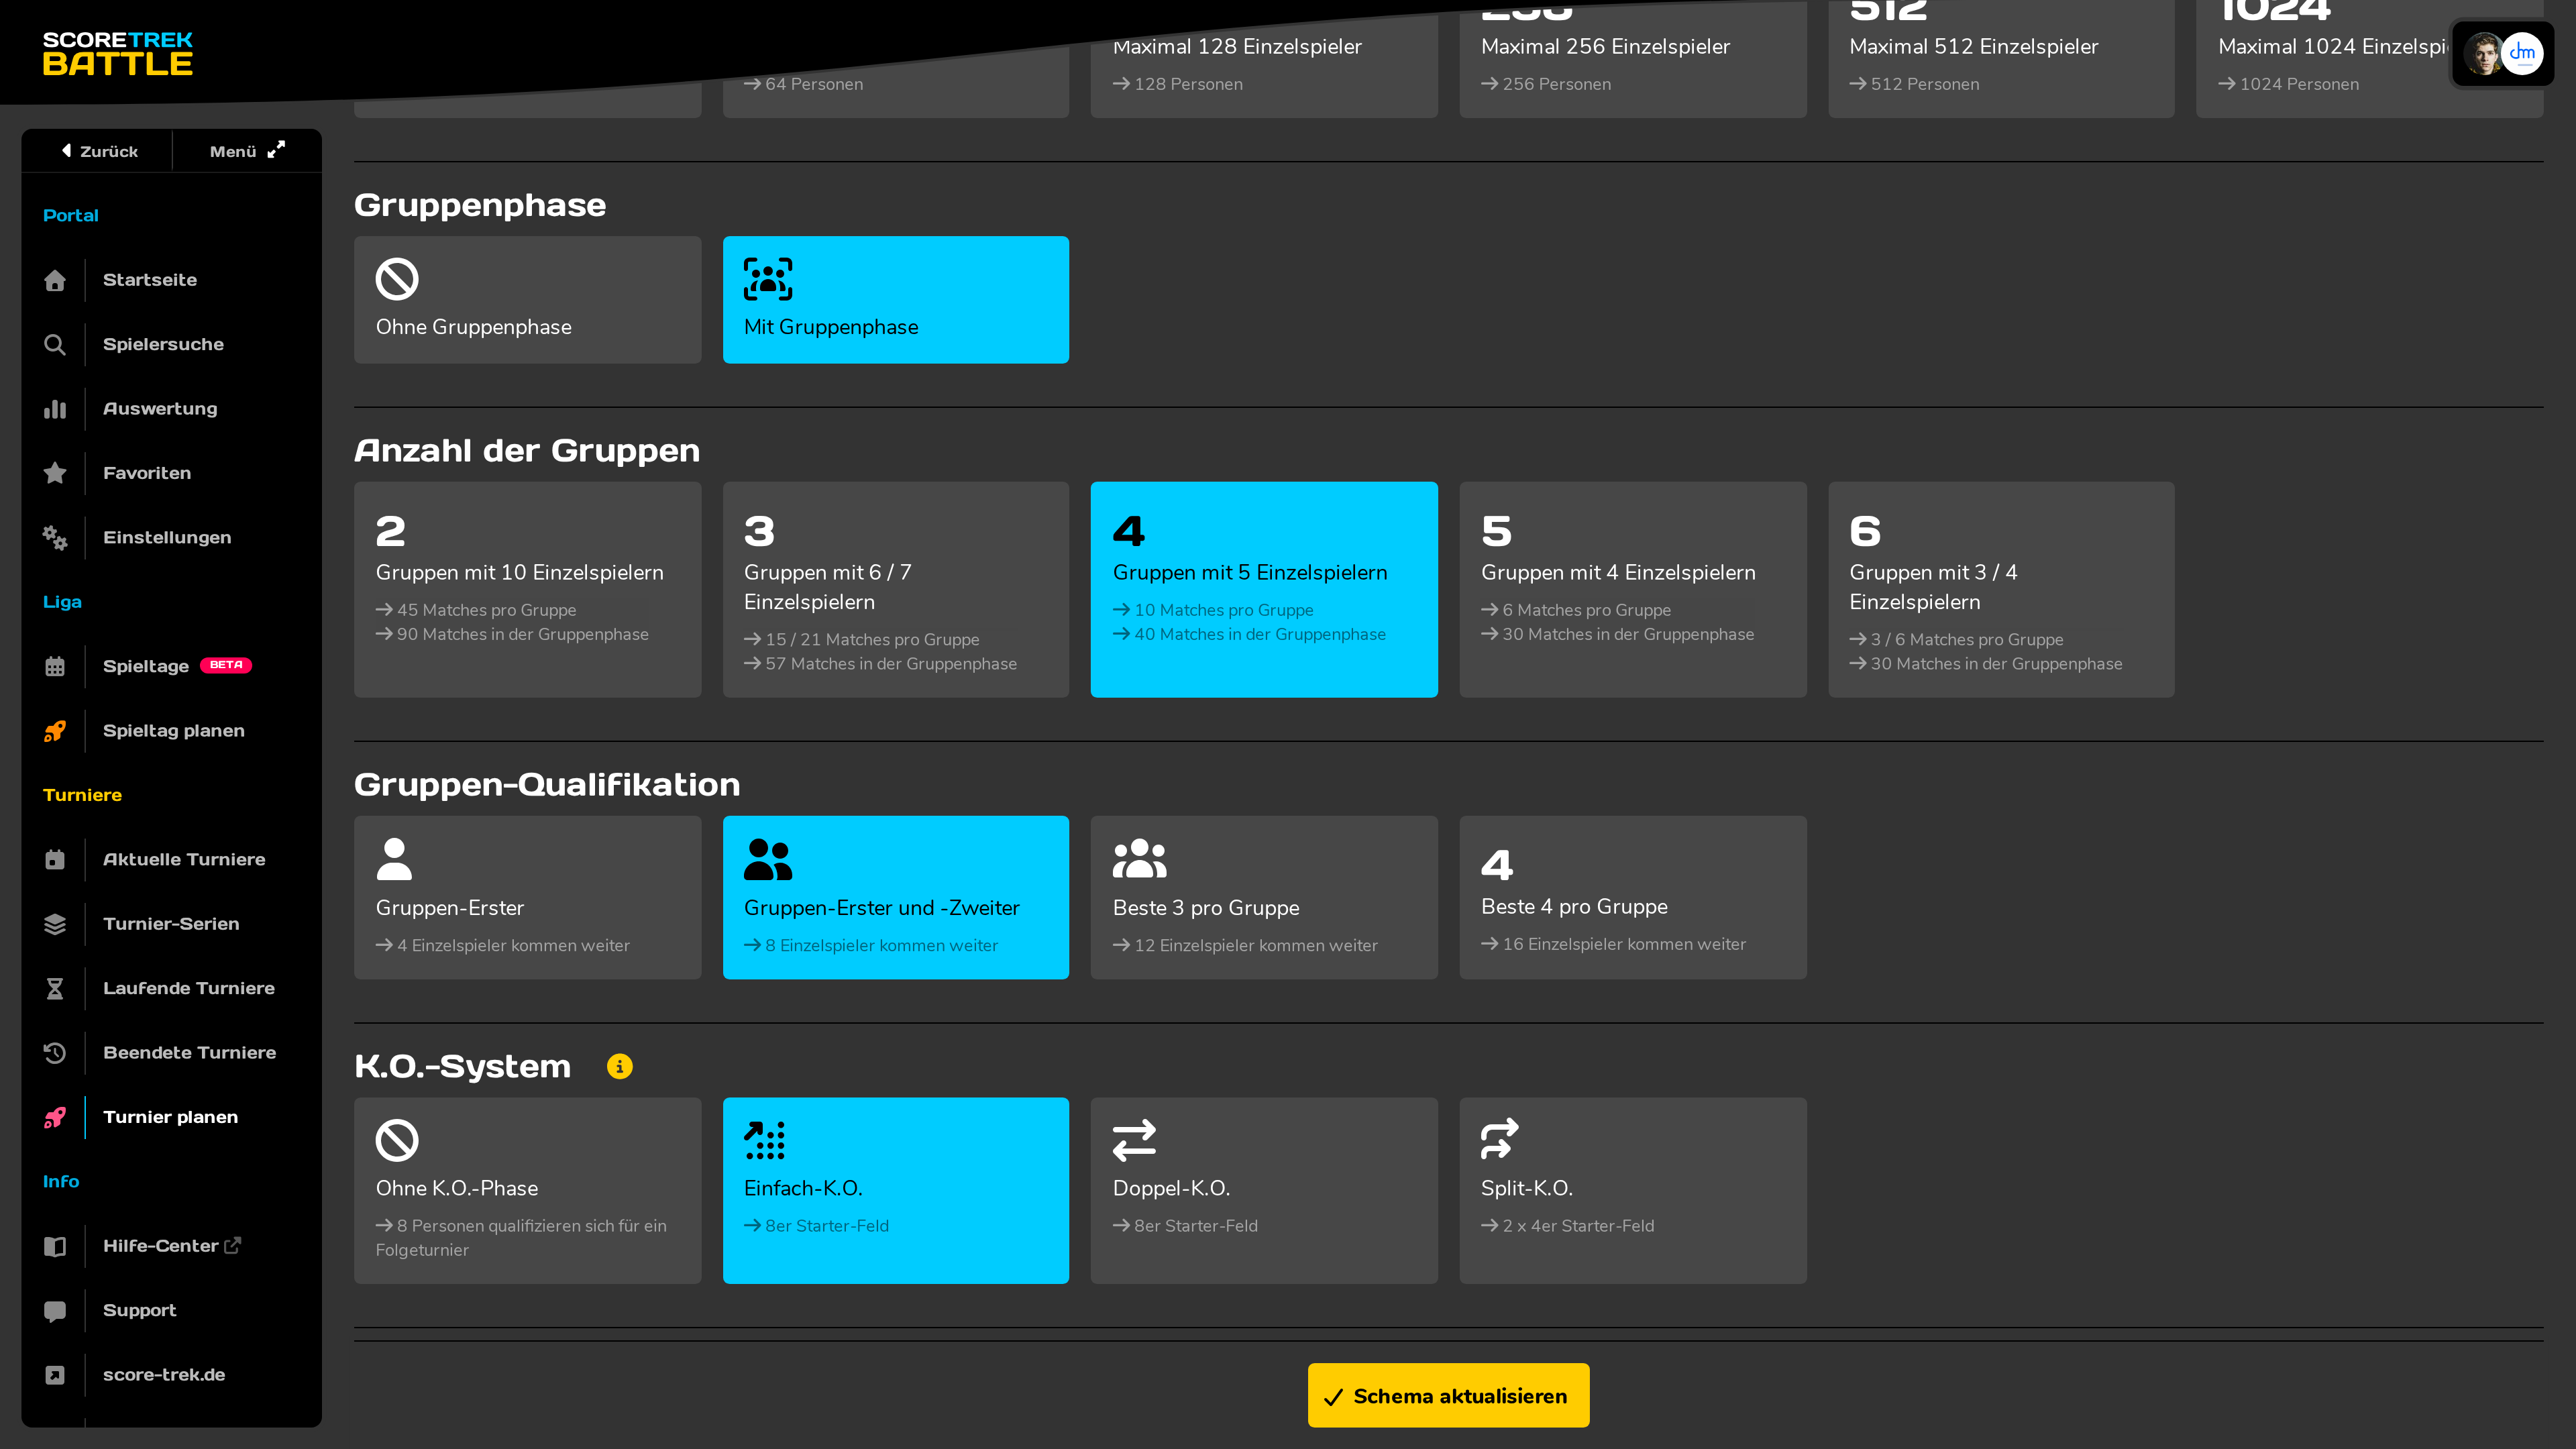2576x1449 pixels.
Task: Click the Spielersuche magnifier icon
Action: tap(55, 345)
